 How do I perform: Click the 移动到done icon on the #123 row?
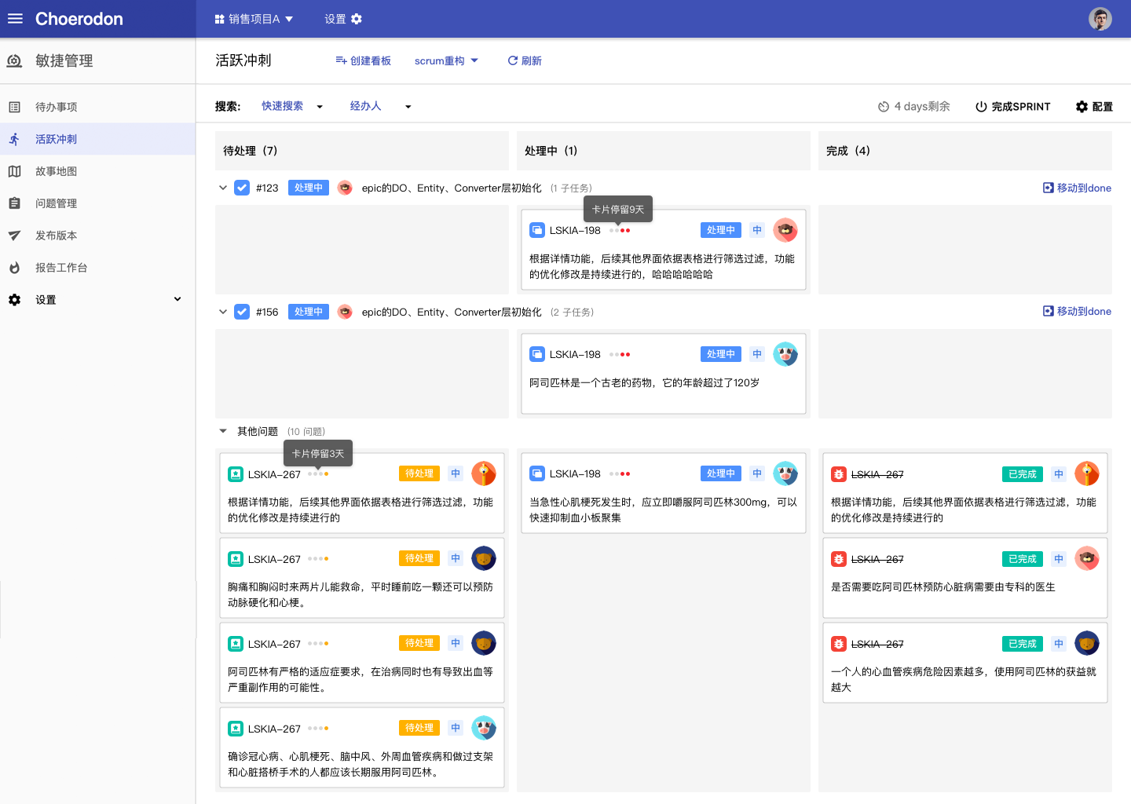[x=1049, y=188]
